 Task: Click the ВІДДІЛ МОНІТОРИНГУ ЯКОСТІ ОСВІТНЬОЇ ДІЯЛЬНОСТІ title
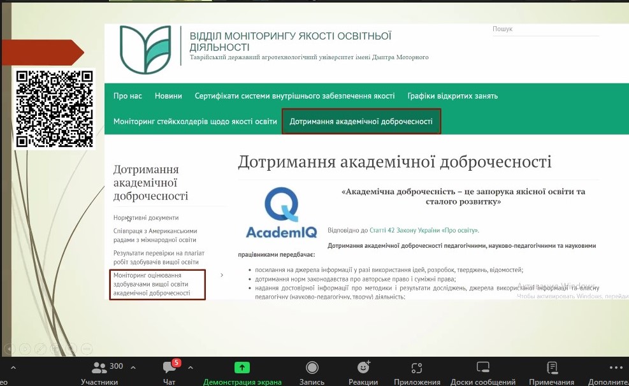point(291,41)
